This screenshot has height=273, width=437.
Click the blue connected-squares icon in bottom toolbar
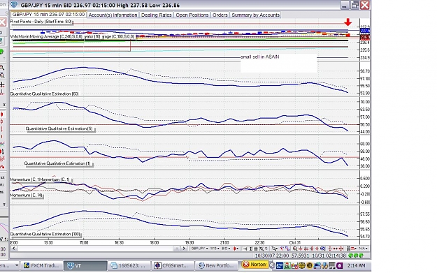[287, 249]
